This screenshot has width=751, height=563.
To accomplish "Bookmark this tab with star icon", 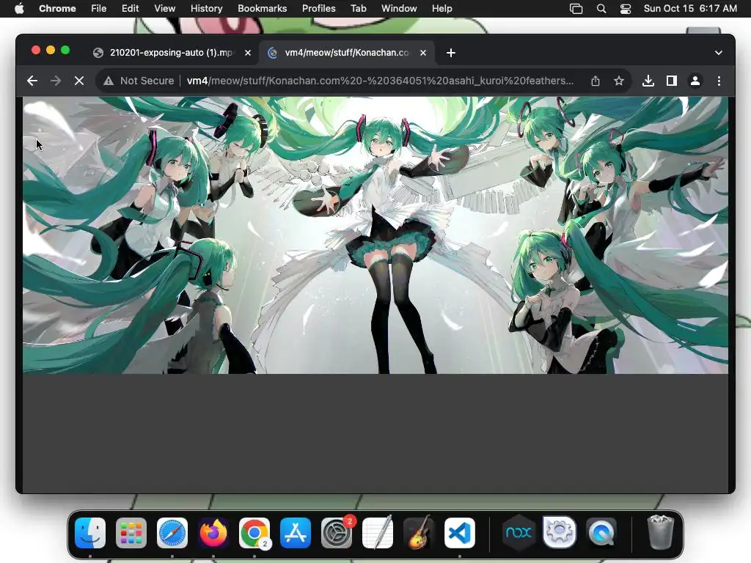I will click(619, 81).
